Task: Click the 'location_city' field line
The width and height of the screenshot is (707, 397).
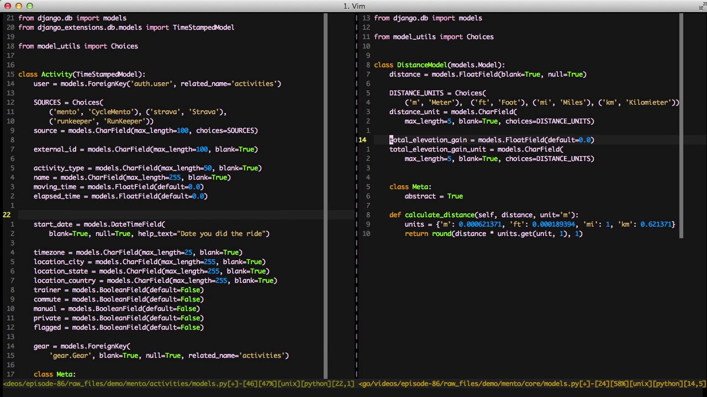Action: coord(150,261)
